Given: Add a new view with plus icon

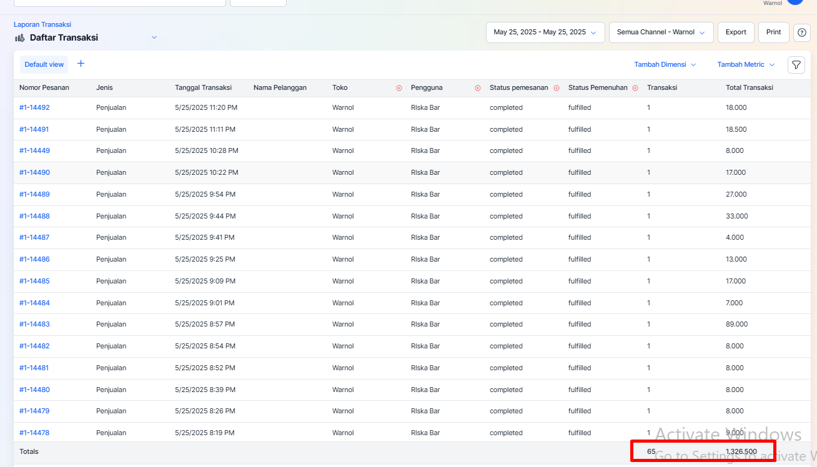Looking at the screenshot, I should pos(81,64).
